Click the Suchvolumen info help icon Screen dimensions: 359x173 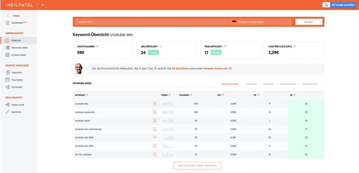(97, 46)
